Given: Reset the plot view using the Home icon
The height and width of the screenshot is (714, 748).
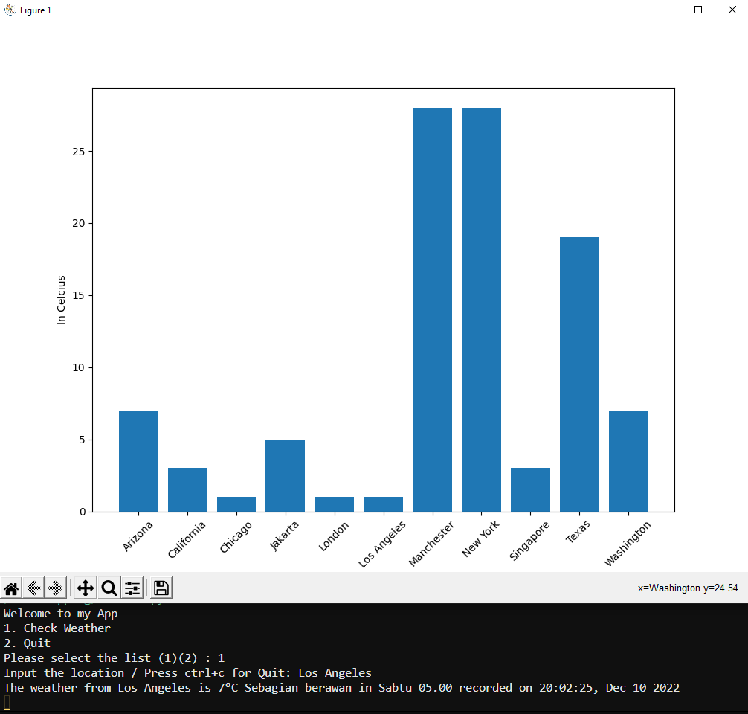Looking at the screenshot, I should pyautogui.click(x=11, y=588).
